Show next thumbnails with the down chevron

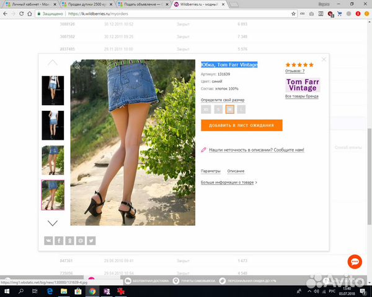[x=53, y=223]
